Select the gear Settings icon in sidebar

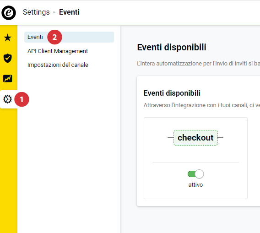8,99
